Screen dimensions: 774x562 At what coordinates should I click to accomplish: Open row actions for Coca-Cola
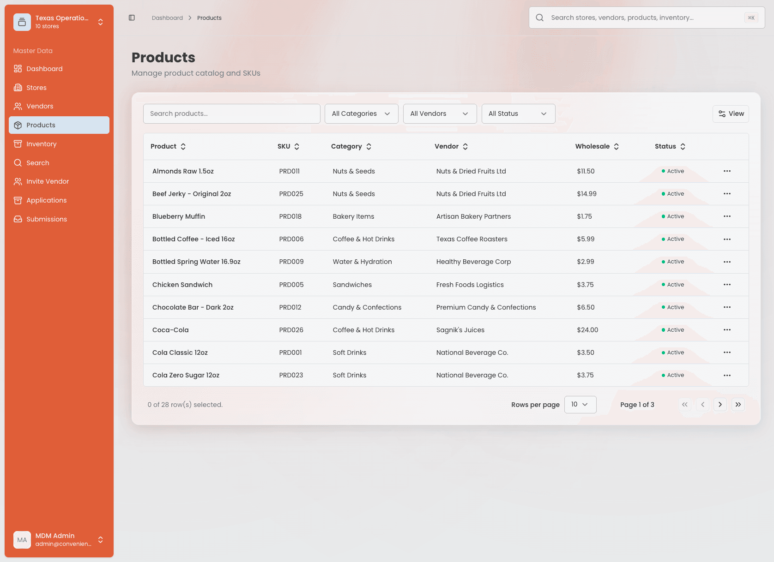(727, 330)
